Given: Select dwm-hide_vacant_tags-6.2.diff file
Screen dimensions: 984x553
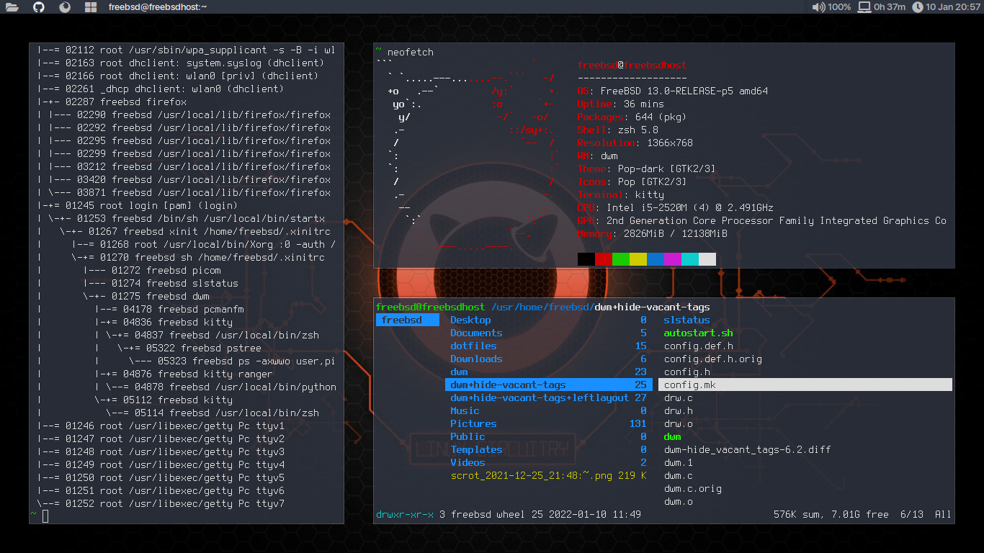Looking at the screenshot, I should tap(747, 450).
